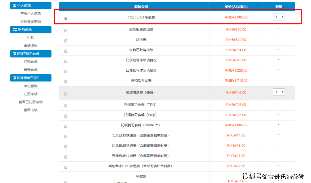Click the price RMB¥14.00
The height and width of the screenshot is (183, 311).
tap(236, 136)
